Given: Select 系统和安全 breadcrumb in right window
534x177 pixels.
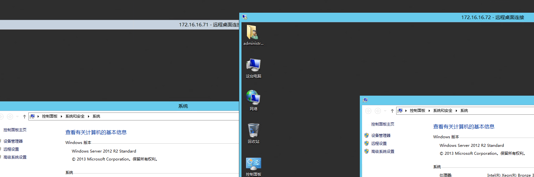Looking at the screenshot, I should tap(443, 111).
